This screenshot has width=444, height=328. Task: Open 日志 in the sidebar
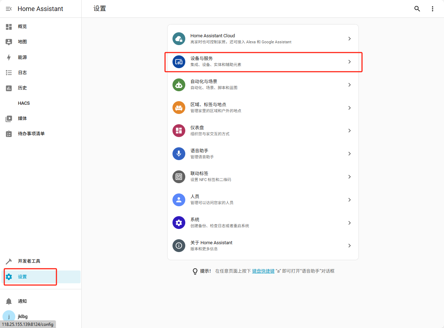41,73
